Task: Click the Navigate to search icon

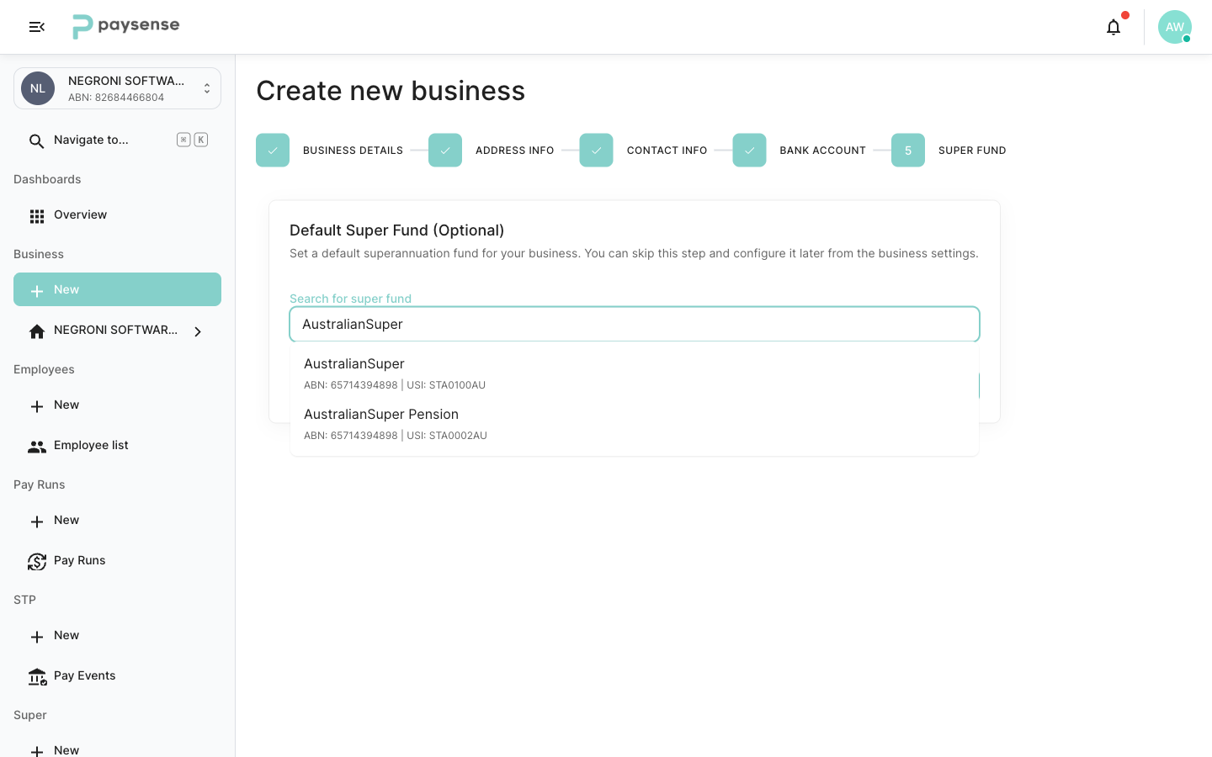Action: pyautogui.click(x=36, y=140)
